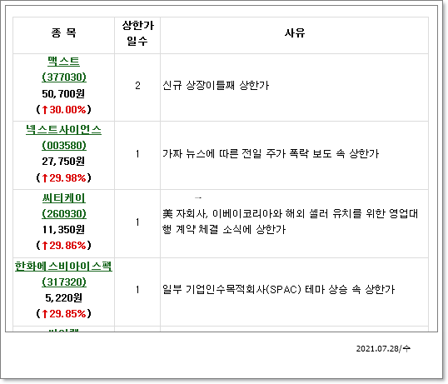This screenshot has width=448, height=384.
Task: Open the (260930) stock code link
Action: tap(64, 214)
